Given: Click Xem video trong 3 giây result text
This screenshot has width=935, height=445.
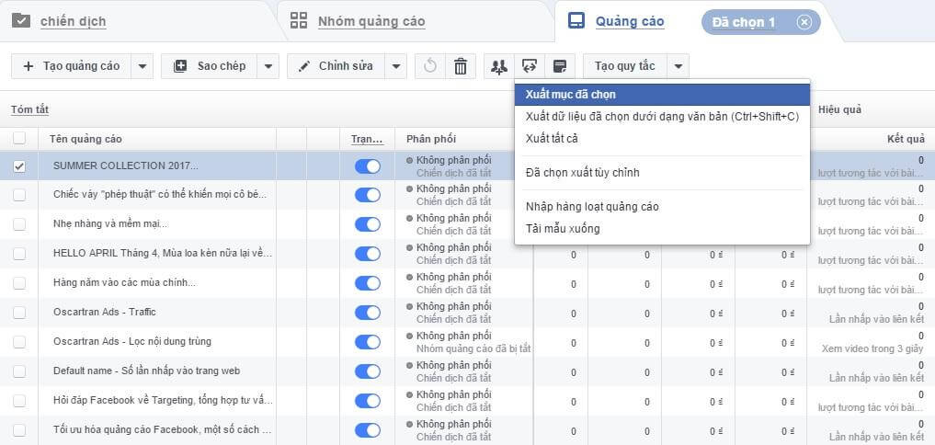Looking at the screenshot, I should click(873, 348).
